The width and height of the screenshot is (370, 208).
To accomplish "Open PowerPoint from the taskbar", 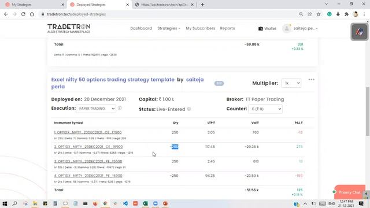I will pos(165,203).
